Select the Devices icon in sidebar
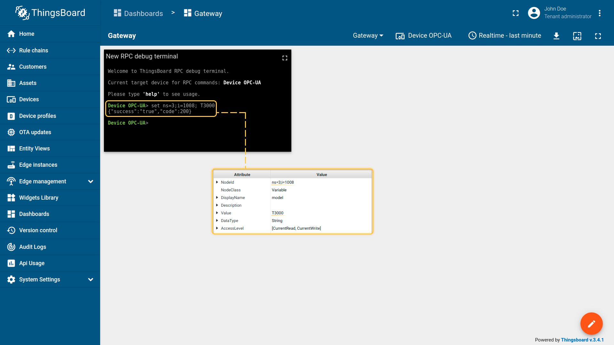Image resolution: width=614 pixels, height=345 pixels. click(x=11, y=99)
